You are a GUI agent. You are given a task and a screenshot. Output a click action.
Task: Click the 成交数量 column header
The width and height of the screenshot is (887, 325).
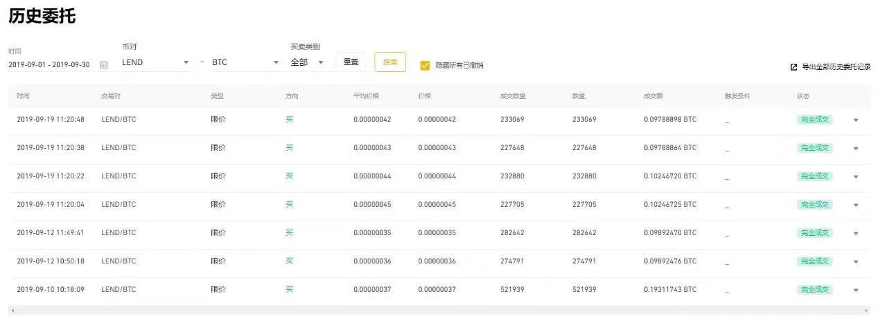coord(513,95)
